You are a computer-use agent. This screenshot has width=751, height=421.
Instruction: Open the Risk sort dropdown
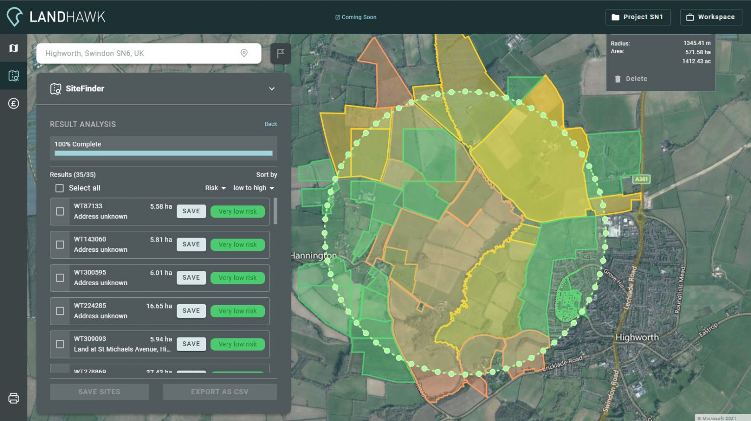[215, 188]
